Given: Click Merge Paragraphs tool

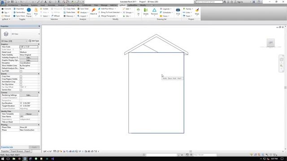Looking at the screenshot, I should (x=108, y=16).
